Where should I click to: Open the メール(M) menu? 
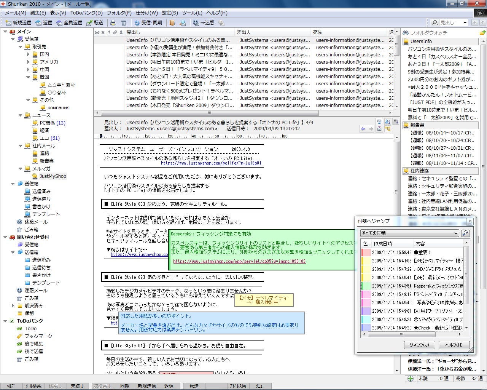point(15,13)
